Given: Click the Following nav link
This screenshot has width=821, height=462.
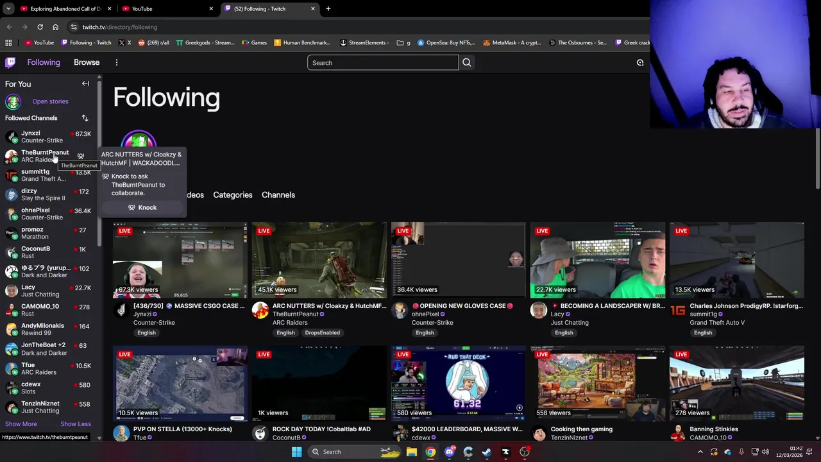Looking at the screenshot, I should [44, 62].
